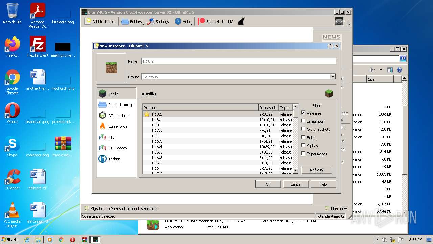Select version 1.16.5 row
This screenshot has height=244, width=433.
[218, 141]
